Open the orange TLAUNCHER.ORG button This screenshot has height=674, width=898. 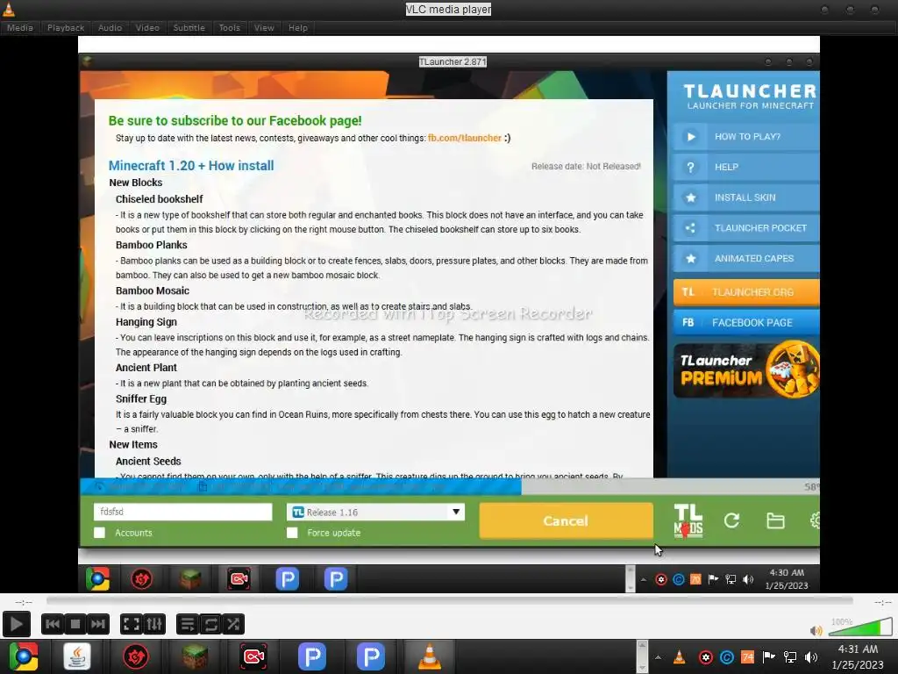pos(745,291)
